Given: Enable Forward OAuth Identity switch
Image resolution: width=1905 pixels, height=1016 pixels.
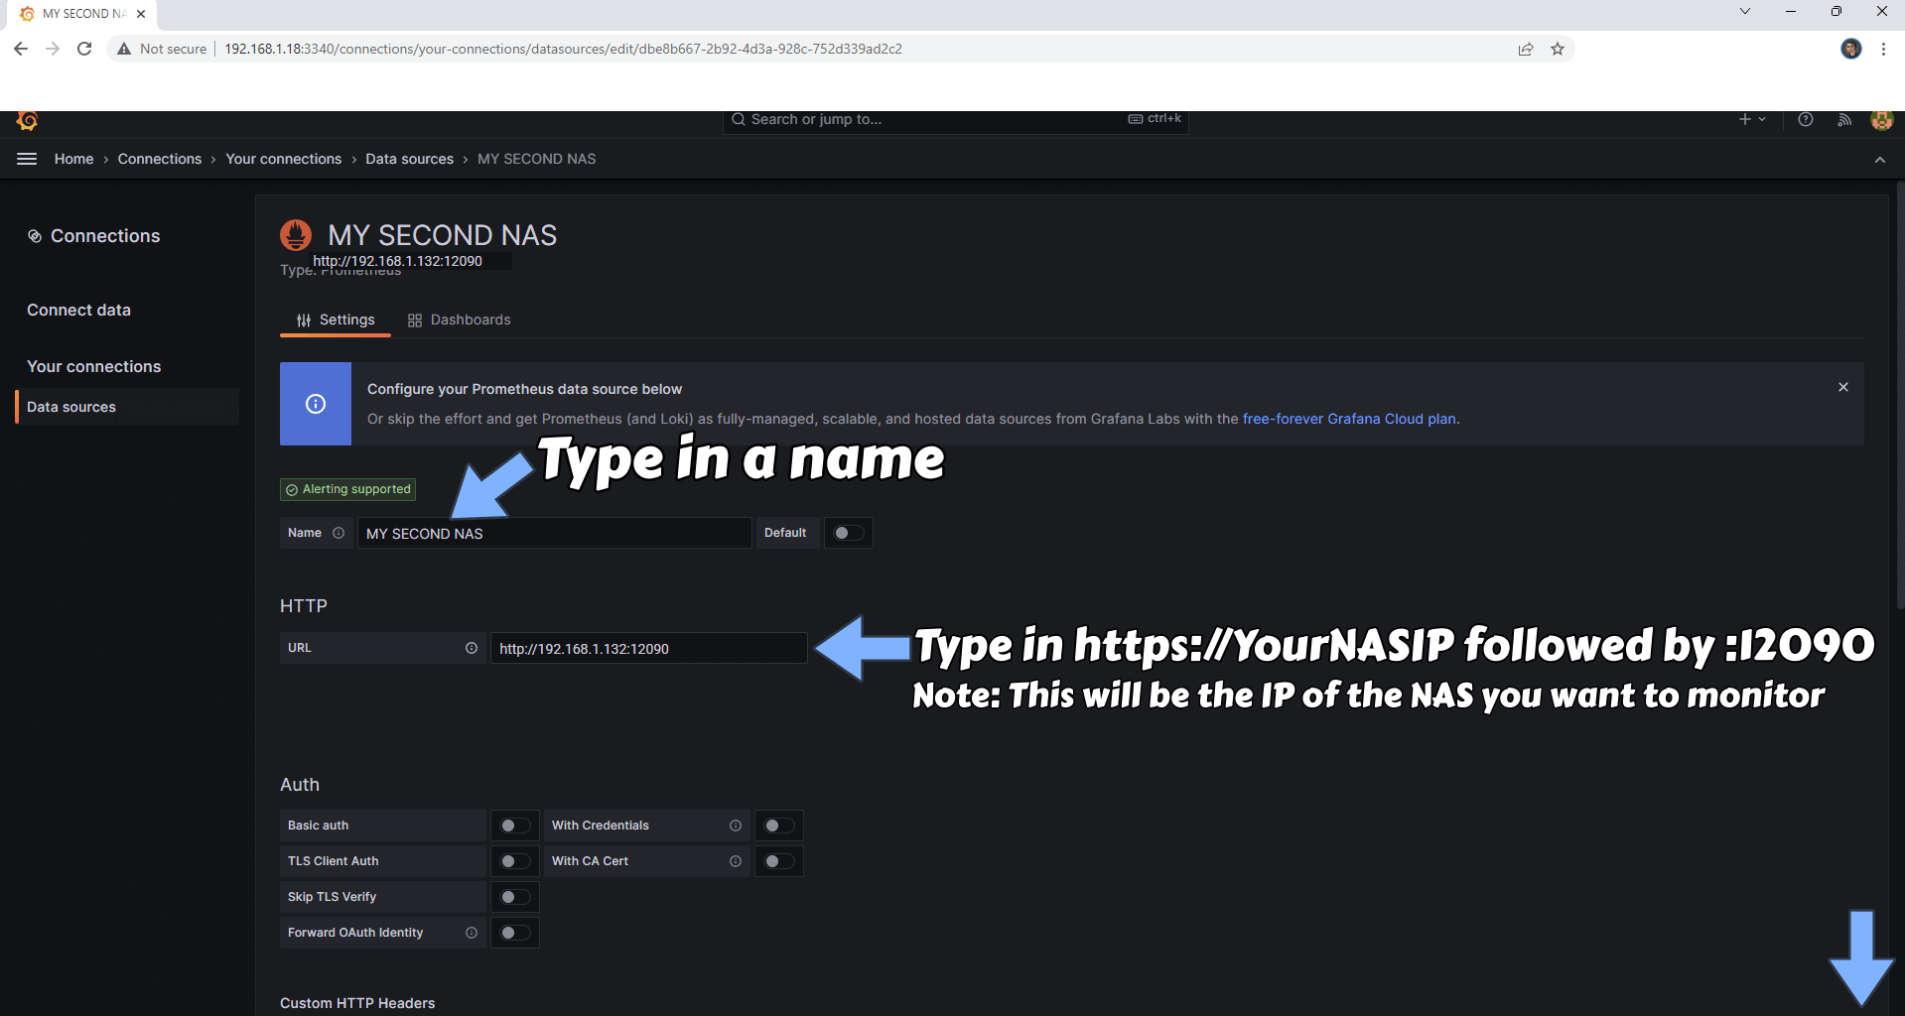Looking at the screenshot, I should tap(515, 933).
